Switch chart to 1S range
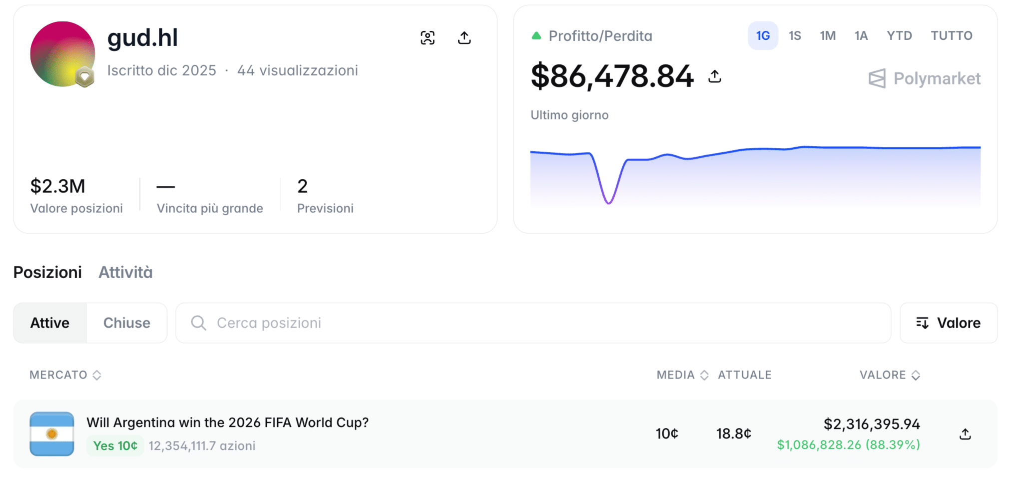1023x493 pixels. pyautogui.click(x=795, y=36)
